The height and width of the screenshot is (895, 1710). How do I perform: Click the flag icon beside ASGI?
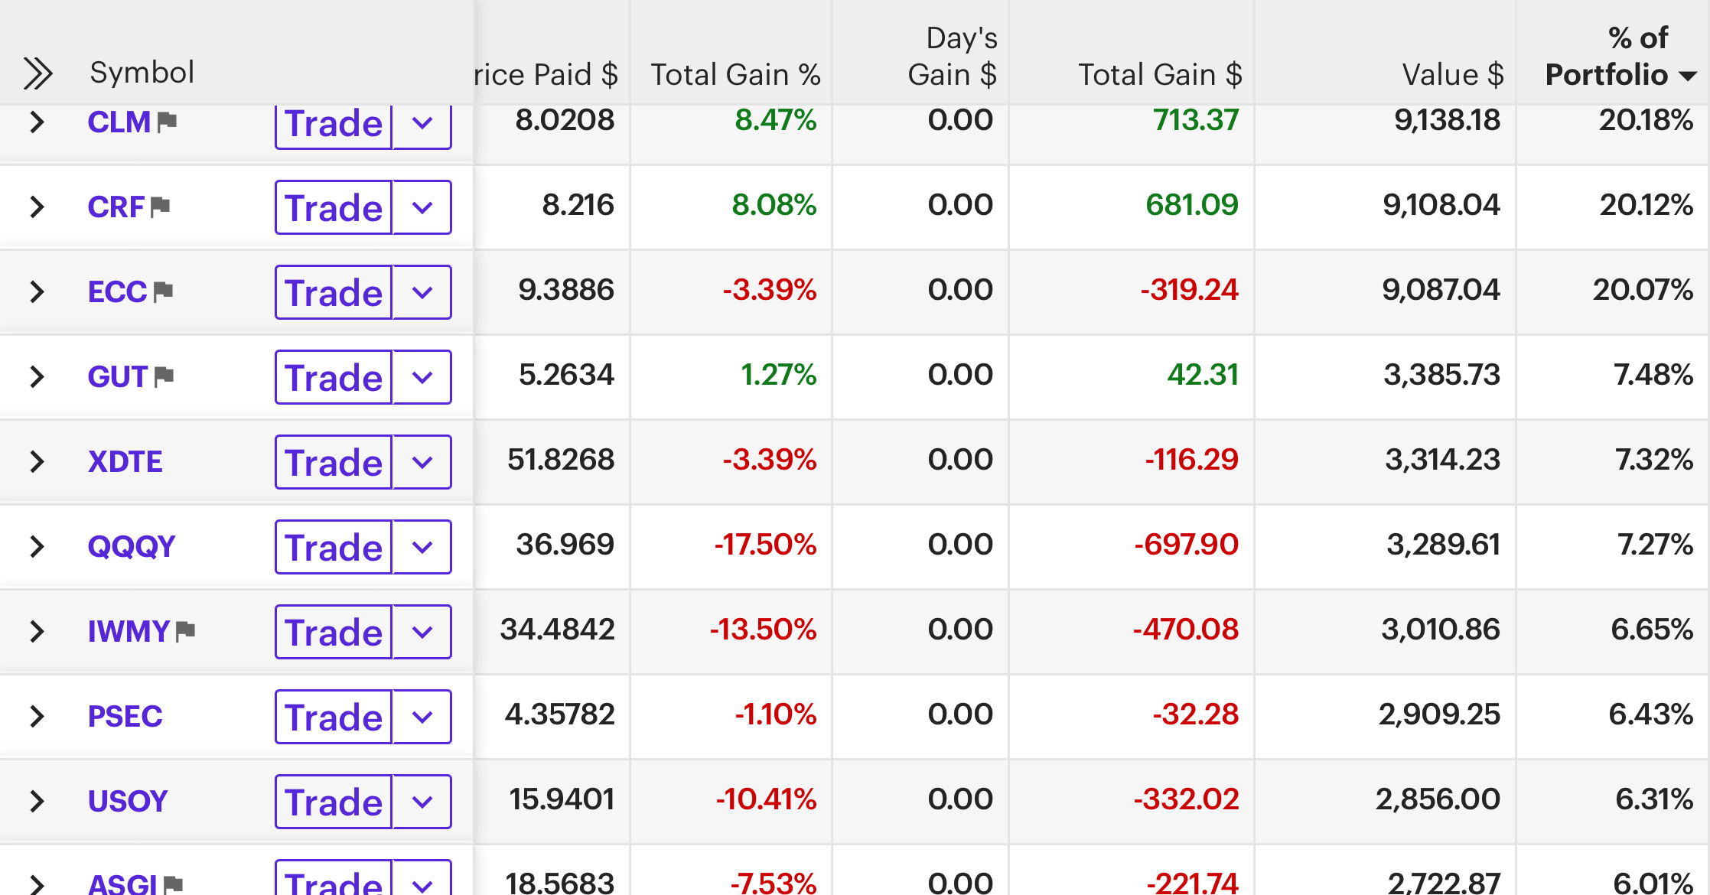coord(174,882)
